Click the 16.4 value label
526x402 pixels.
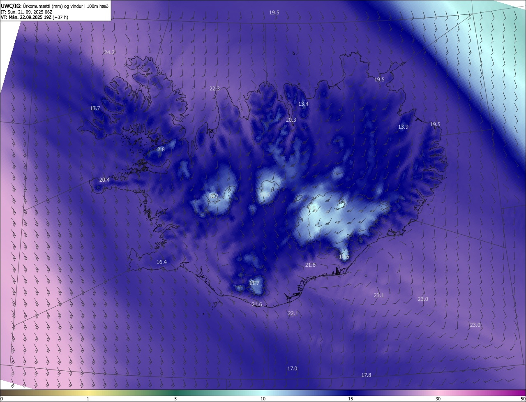click(x=161, y=262)
